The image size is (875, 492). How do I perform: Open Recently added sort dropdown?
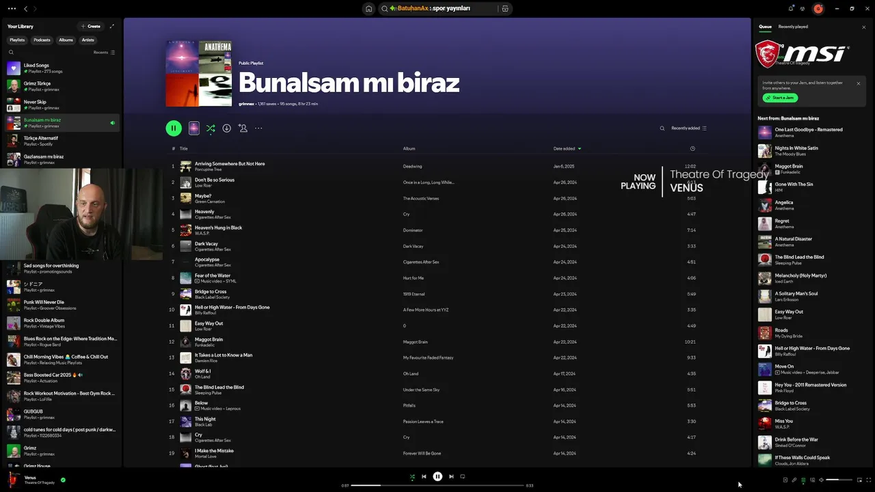689,128
